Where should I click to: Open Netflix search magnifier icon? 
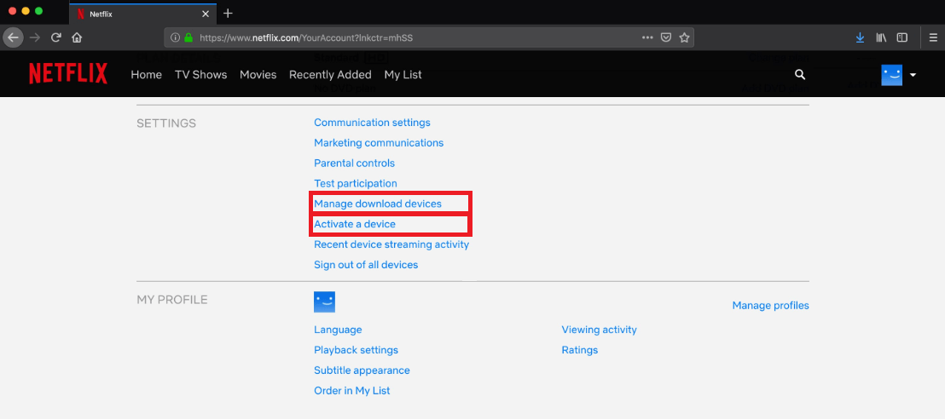pos(800,74)
